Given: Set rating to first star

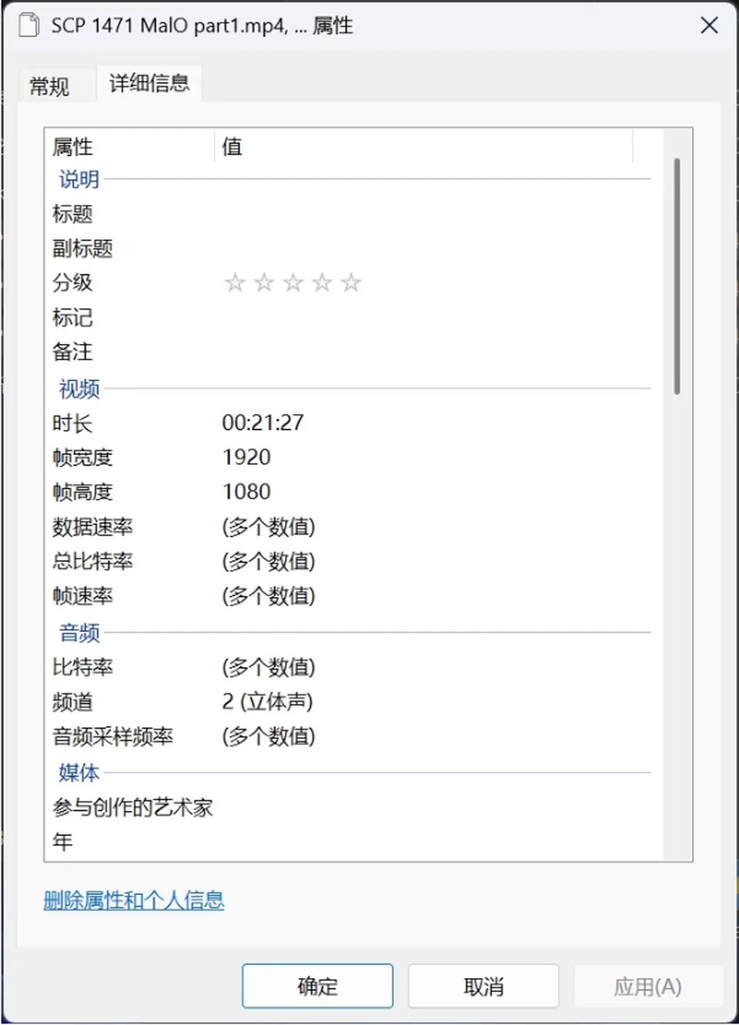Looking at the screenshot, I should (x=235, y=283).
